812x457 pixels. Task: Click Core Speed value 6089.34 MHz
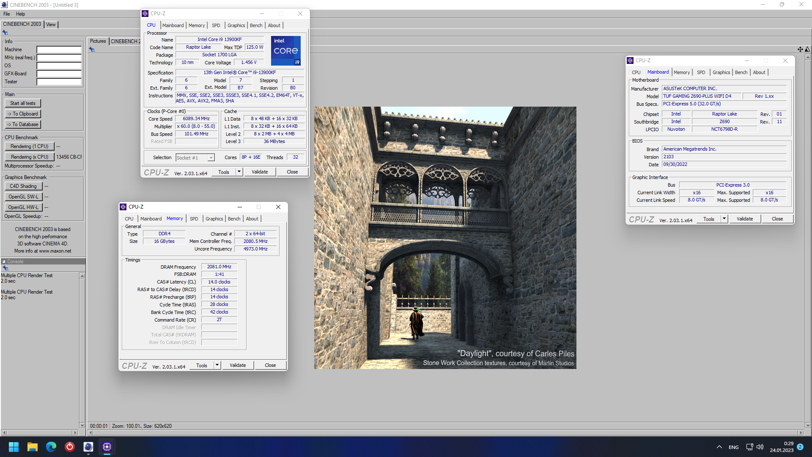pyautogui.click(x=196, y=119)
